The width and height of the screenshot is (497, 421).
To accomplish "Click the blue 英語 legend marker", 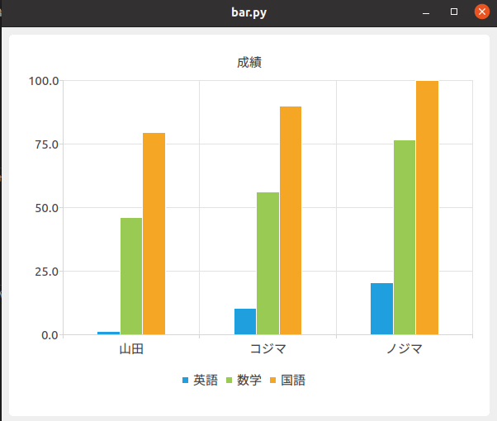I will tap(186, 381).
